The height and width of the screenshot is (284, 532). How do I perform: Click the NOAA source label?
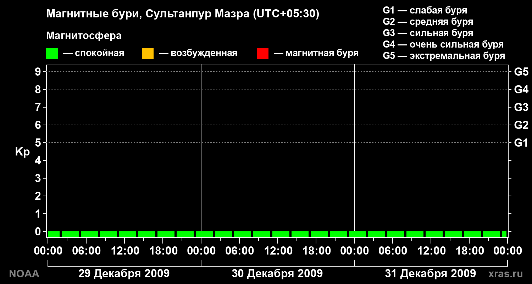[24, 274]
